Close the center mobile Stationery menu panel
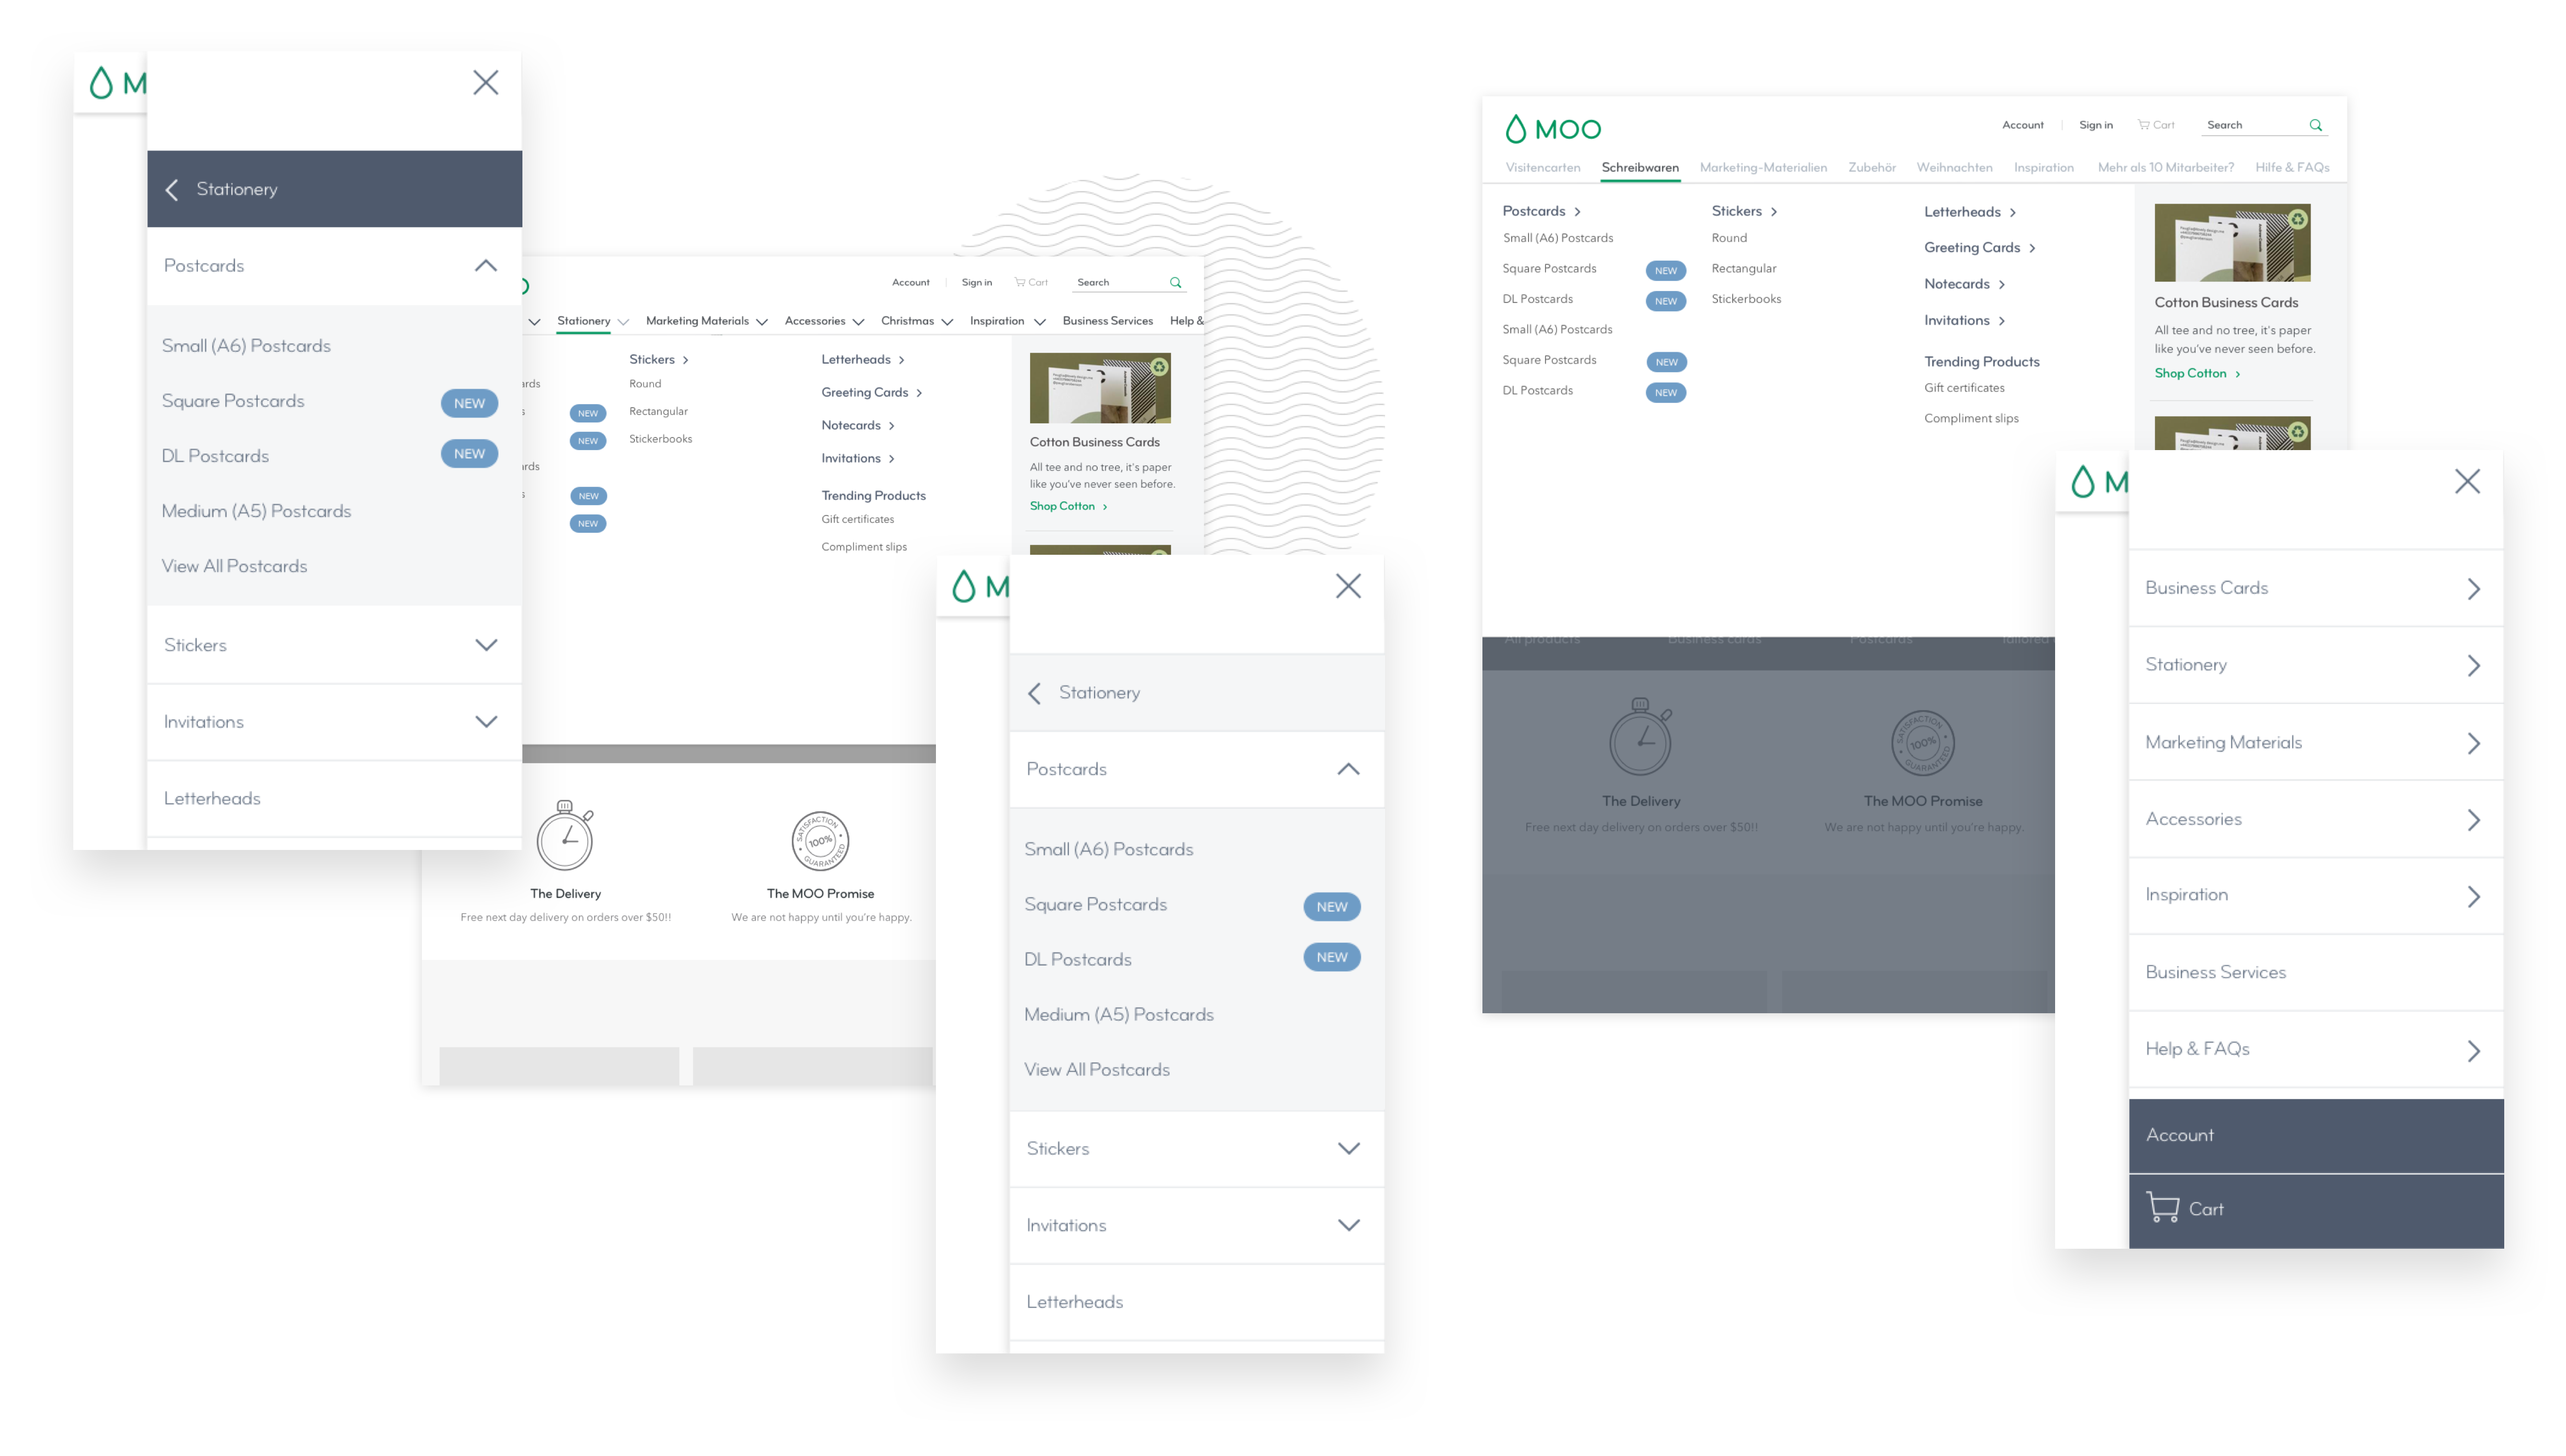 coord(1348,586)
